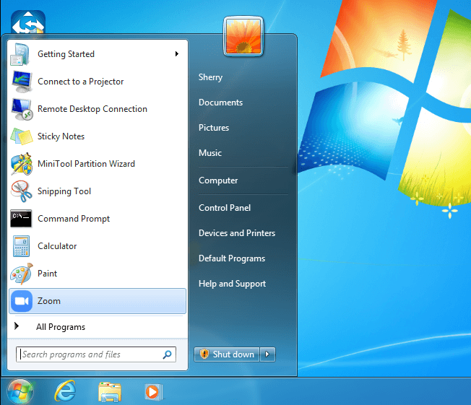Open the Music library
The image size is (471, 405).
(210, 153)
